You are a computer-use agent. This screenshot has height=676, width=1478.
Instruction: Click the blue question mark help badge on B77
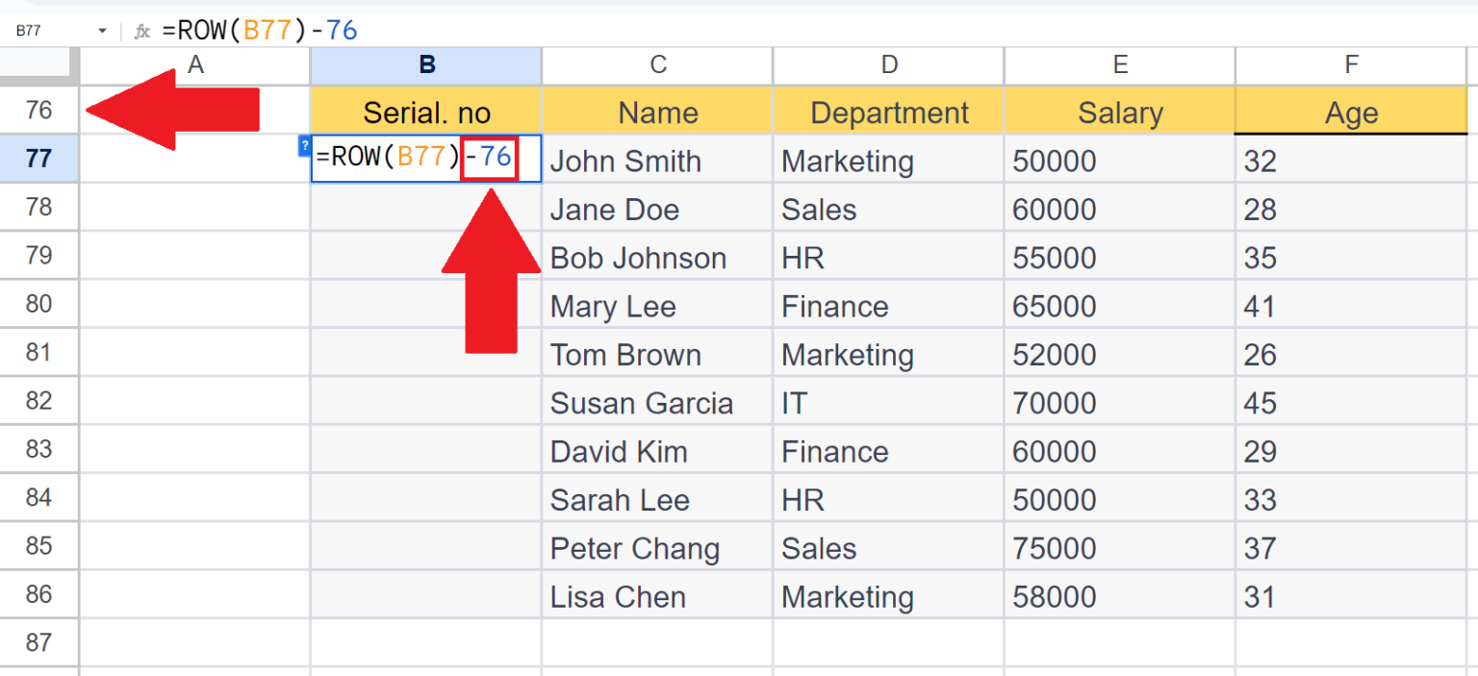point(303,146)
